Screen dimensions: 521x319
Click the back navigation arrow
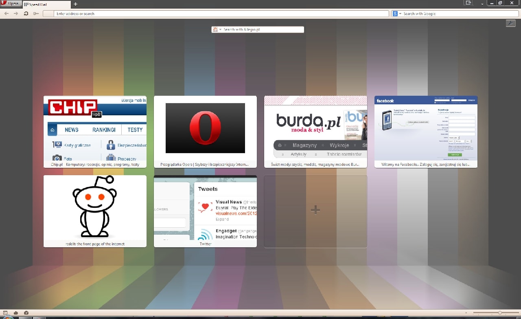coord(6,13)
